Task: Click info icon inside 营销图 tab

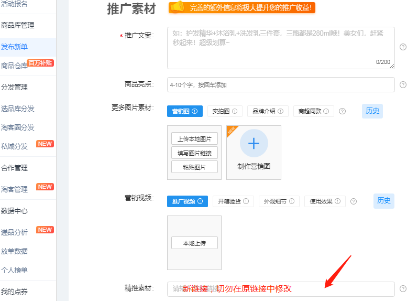Action: tap(194, 111)
